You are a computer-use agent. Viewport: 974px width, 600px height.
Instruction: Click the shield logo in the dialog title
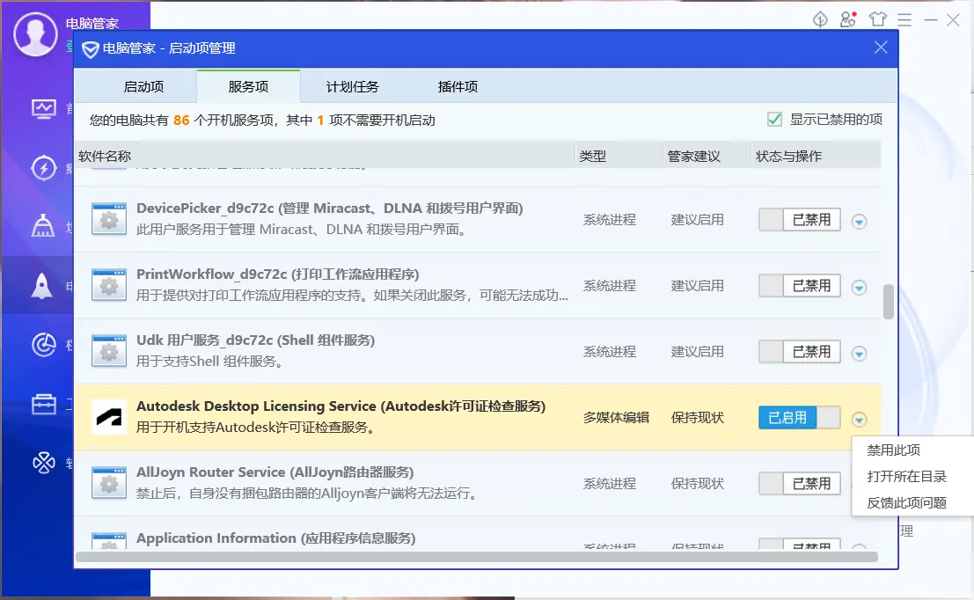(90, 49)
